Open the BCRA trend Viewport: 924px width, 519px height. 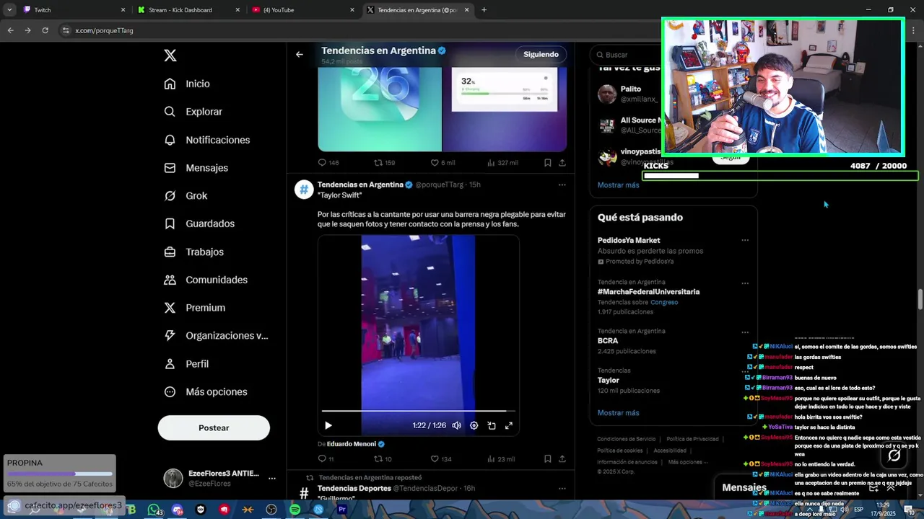tap(608, 341)
